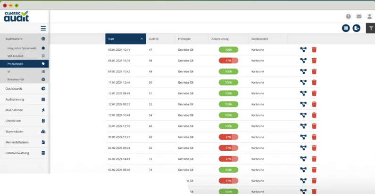Open Beinaheunfall report item
The width and height of the screenshot is (375, 194).
pyautogui.click(x=25, y=79)
